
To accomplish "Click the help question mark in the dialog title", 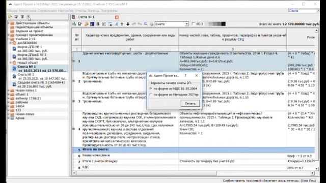I will point(185,76).
